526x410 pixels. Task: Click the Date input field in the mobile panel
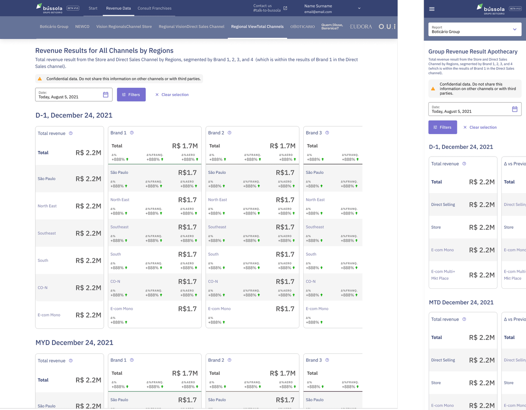coord(475,109)
